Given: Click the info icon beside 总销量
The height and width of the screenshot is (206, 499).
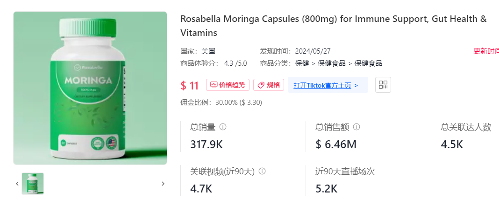Looking at the screenshot, I should tap(223, 127).
